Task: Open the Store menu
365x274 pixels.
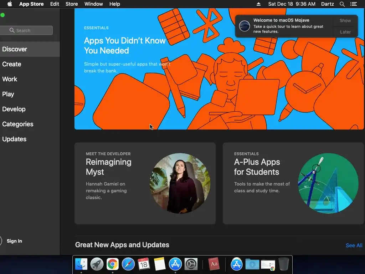Action: (72, 4)
